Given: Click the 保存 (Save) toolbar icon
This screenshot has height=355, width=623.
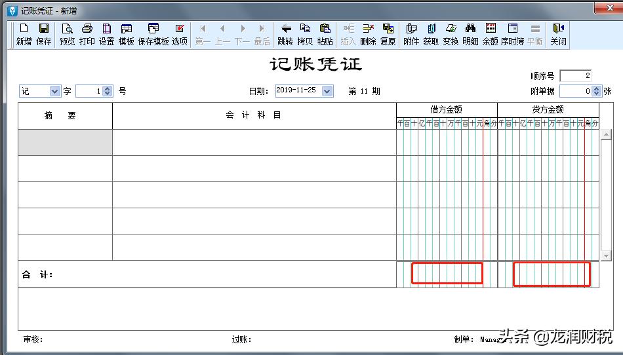Looking at the screenshot, I should [44, 34].
